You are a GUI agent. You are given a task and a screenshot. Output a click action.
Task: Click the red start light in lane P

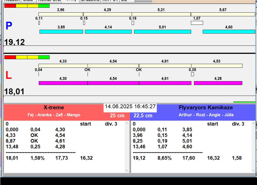point(10,6)
